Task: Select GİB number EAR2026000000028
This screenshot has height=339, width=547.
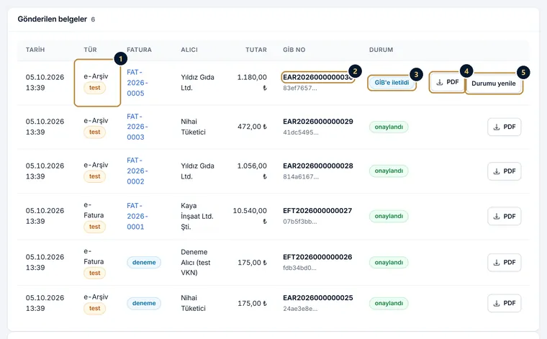Action: point(318,166)
